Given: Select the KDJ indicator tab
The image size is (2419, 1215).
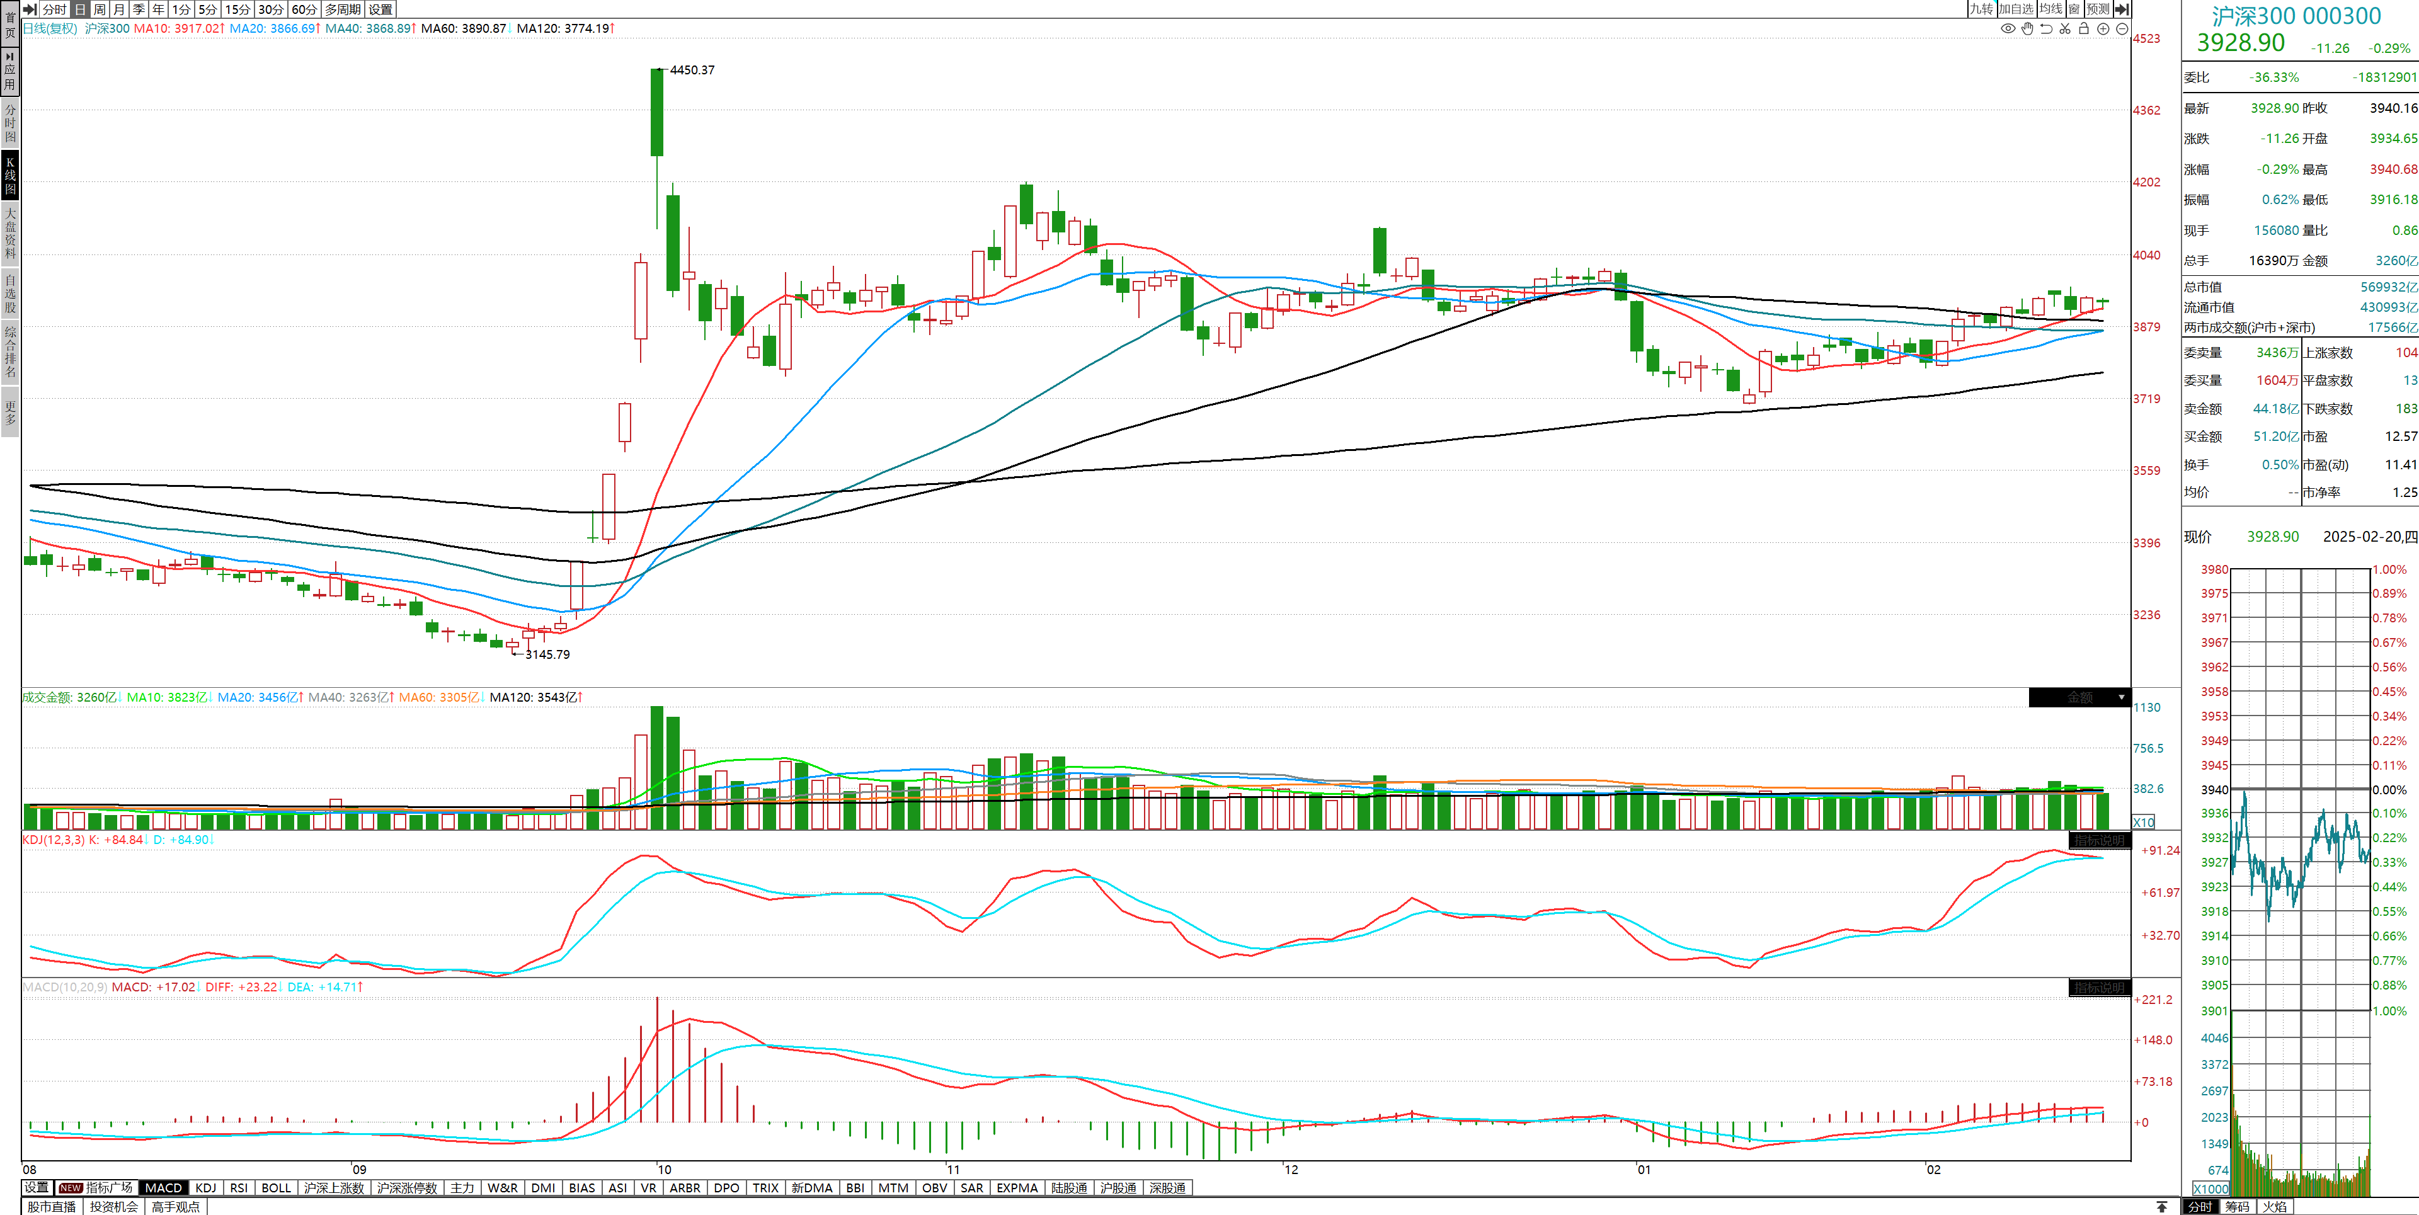Looking at the screenshot, I should [205, 1188].
